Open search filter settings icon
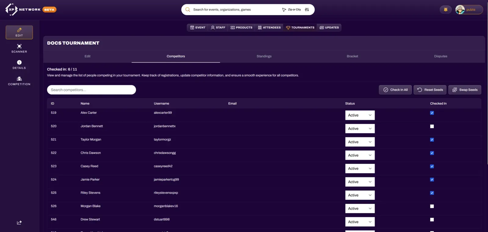The image size is (488, 232). pos(307,10)
